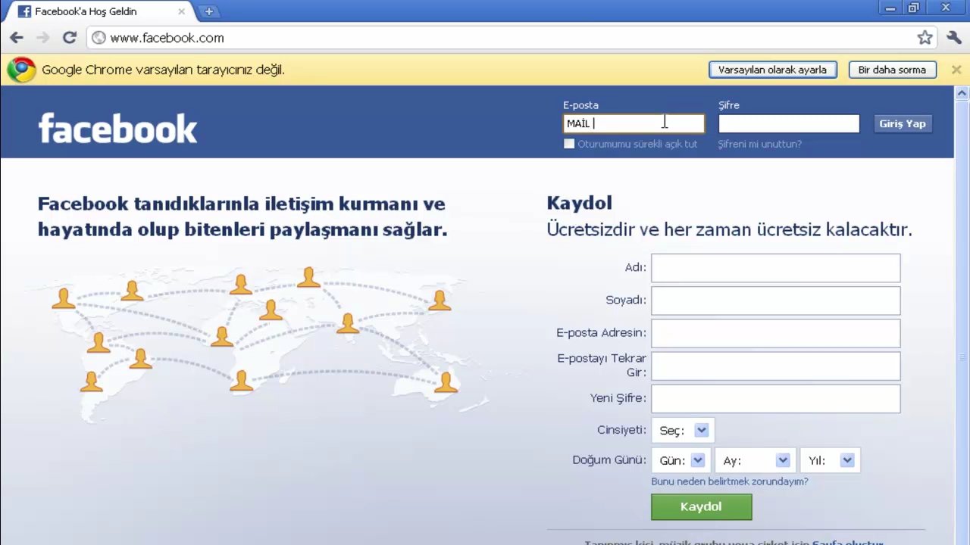Open the Yıl birthday dropdown
This screenshot has width=970, height=545.
click(830, 460)
